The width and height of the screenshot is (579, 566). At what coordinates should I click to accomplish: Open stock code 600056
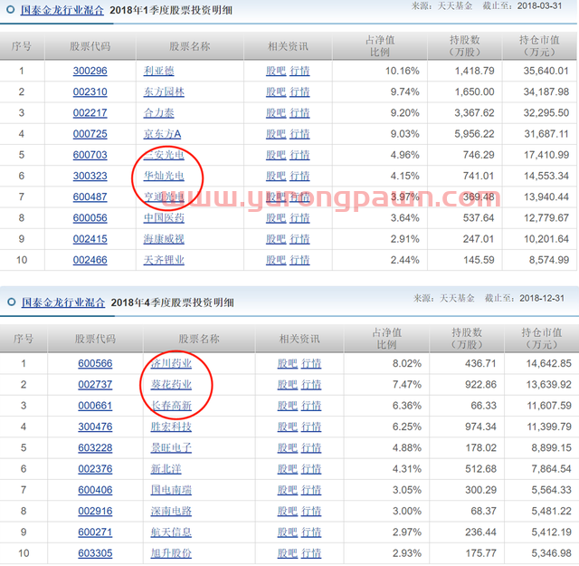tap(90, 218)
